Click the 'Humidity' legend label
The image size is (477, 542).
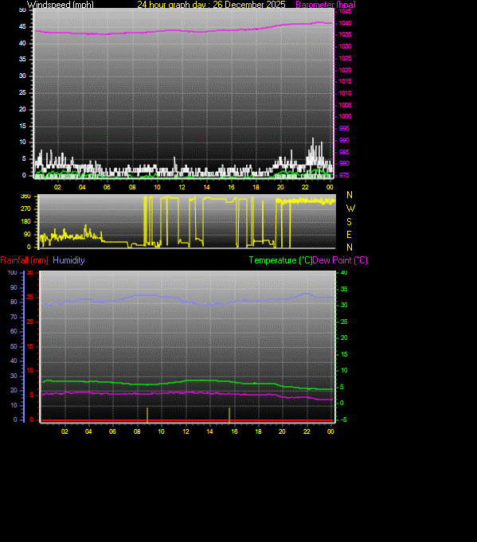pyautogui.click(x=68, y=260)
